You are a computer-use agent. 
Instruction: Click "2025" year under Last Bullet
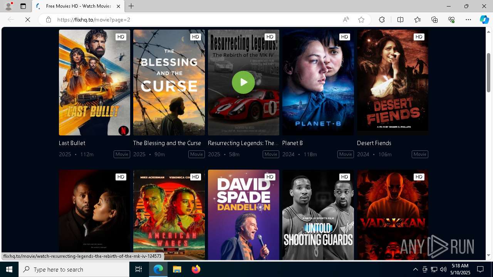(x=65, y=154)
